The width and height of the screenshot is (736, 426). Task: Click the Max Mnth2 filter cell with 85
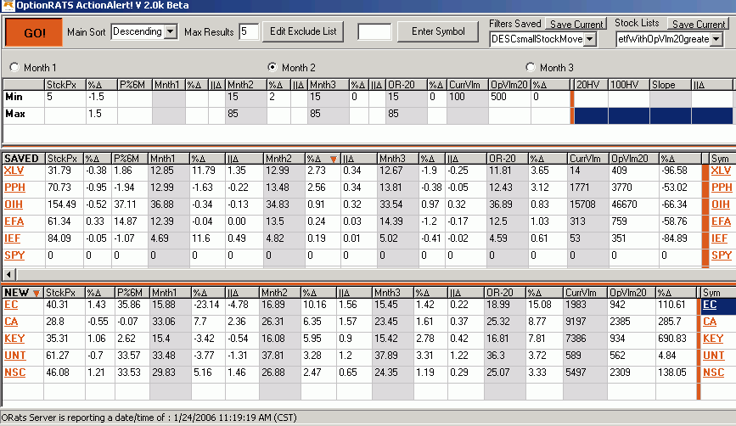pyautogui.click(x=246, y=116)
